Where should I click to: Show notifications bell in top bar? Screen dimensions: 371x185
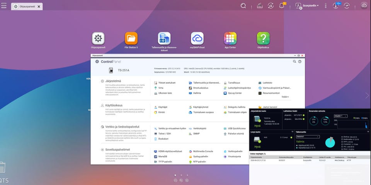(282, 6)
